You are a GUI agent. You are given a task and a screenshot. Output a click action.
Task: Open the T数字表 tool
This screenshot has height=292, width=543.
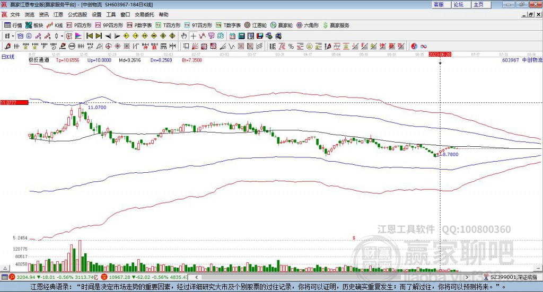click(228, 25)
